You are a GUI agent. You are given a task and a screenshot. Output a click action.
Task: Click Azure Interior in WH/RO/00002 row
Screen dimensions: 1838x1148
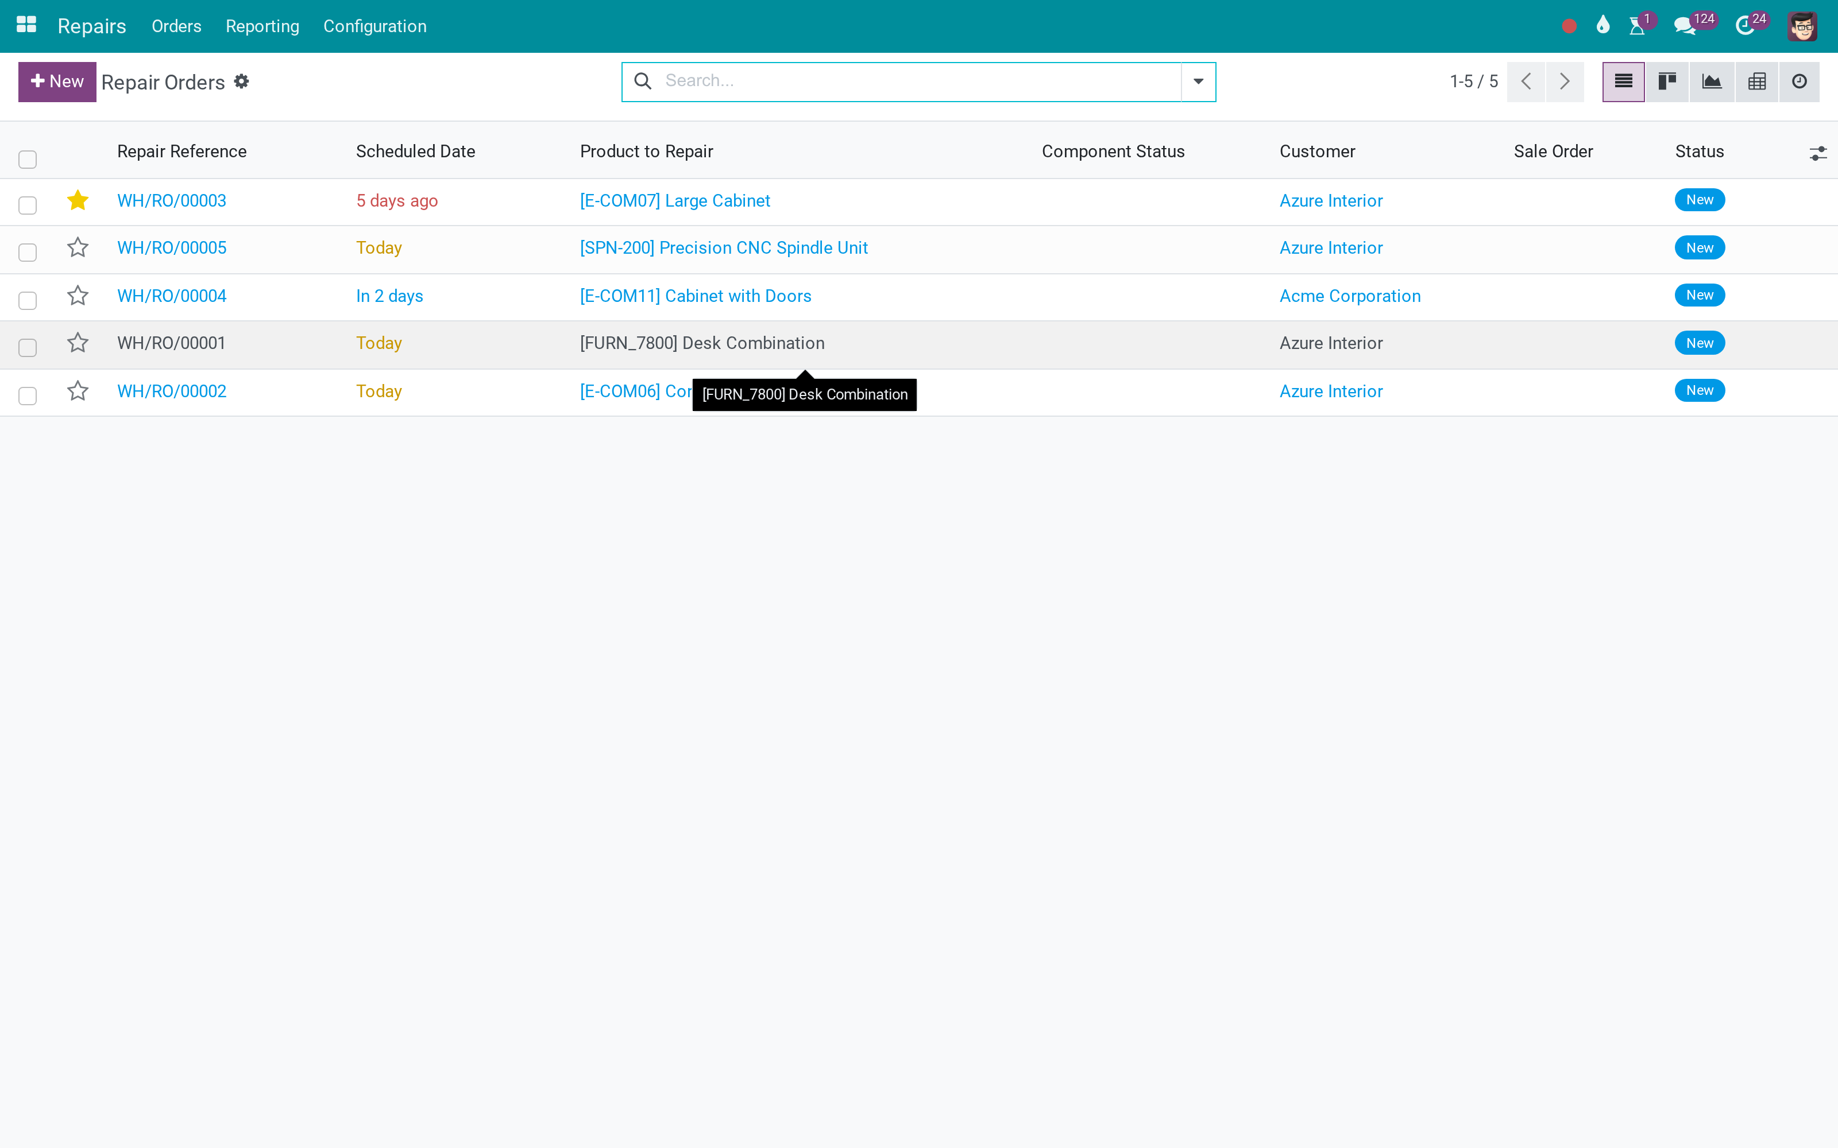[x=1331, y=391]
